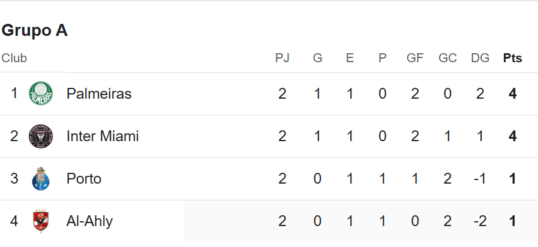538x247 pixels.
Task: Click Palmeiras points total value
Action: [x=513, y=93]
